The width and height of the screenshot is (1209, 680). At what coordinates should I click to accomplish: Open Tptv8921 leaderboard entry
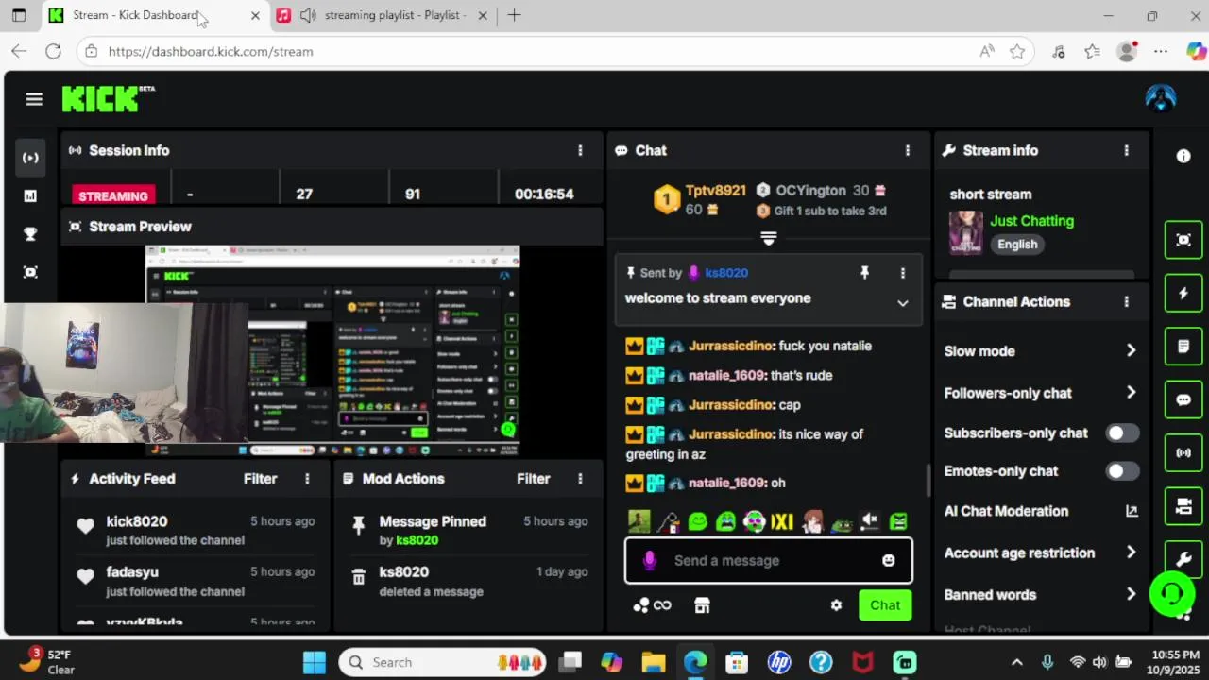(x=700, y=199)
